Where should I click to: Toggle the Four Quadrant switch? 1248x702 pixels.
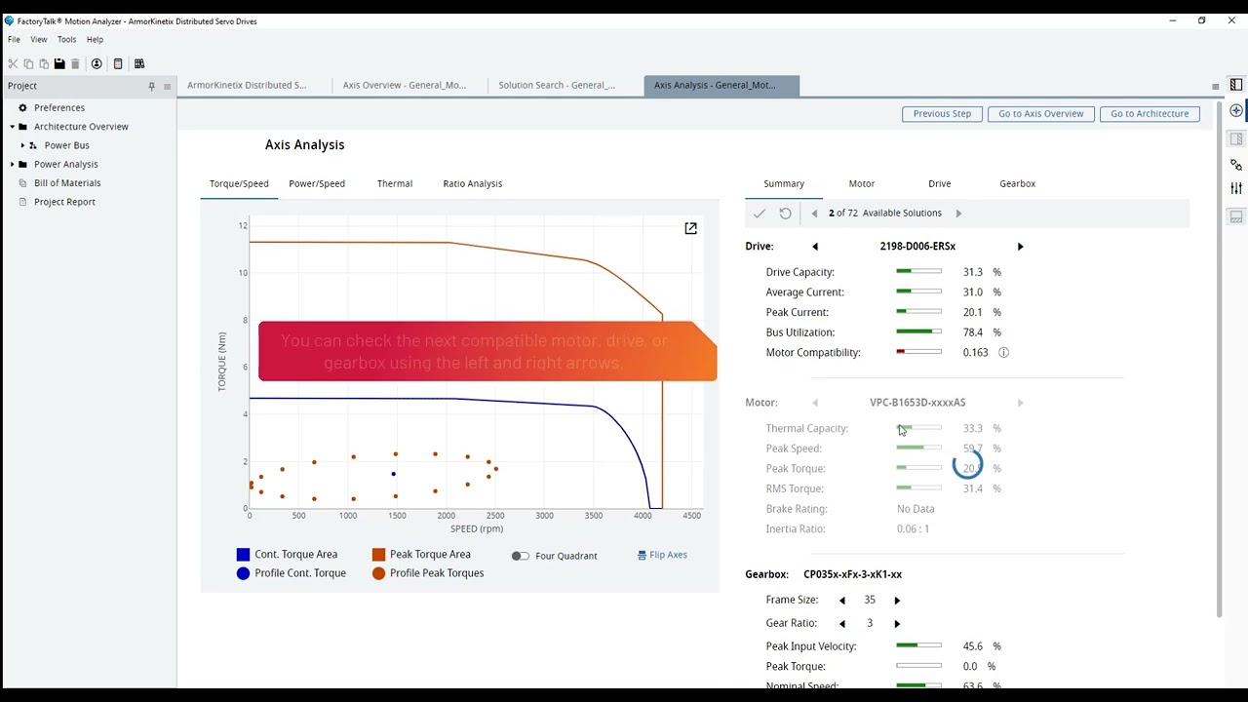[x=520, y=556]
